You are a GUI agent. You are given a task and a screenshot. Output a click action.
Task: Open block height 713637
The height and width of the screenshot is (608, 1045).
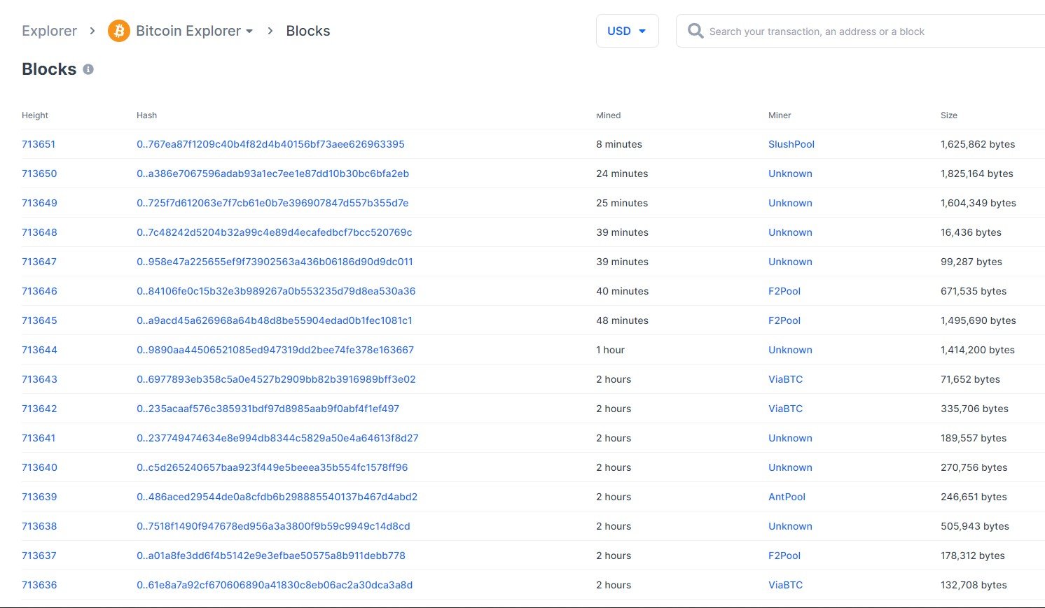39,556
